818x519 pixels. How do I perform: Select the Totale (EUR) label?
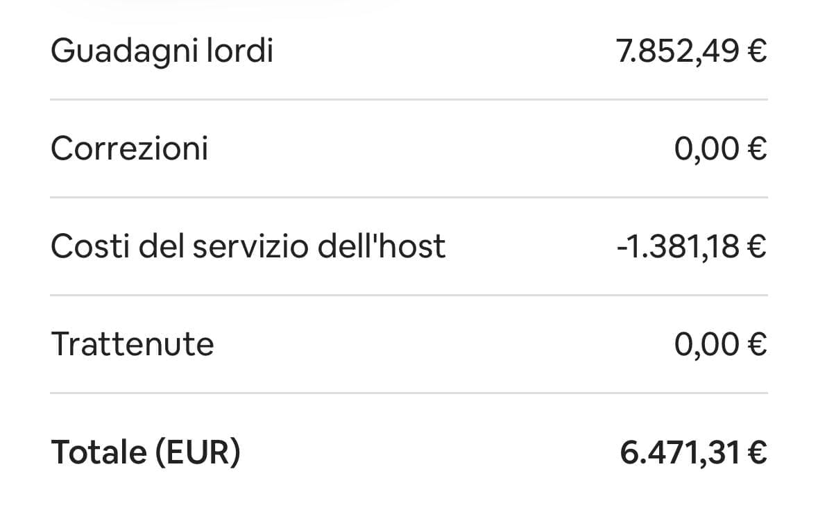pos(146,452)
